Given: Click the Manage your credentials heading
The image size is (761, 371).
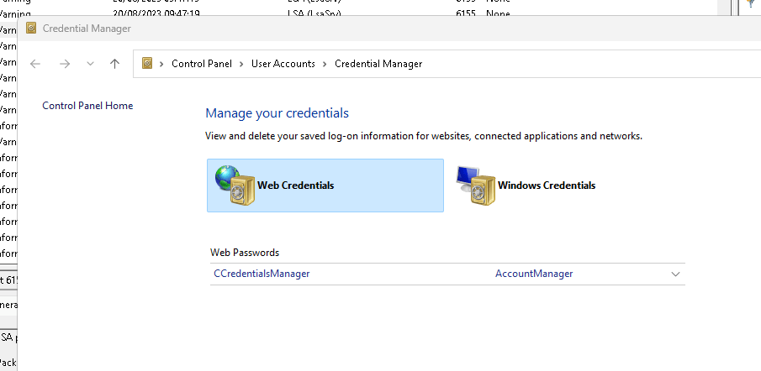Looking at the screenshot, I should (x=277, y=113).
